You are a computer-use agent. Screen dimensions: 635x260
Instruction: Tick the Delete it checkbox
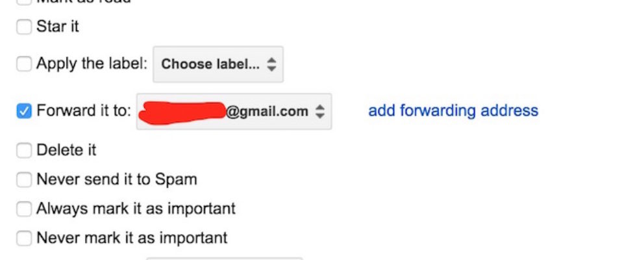(x=24, y=151)
